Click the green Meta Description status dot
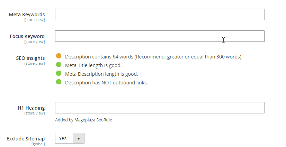The image size is (286, 147). 59,73
